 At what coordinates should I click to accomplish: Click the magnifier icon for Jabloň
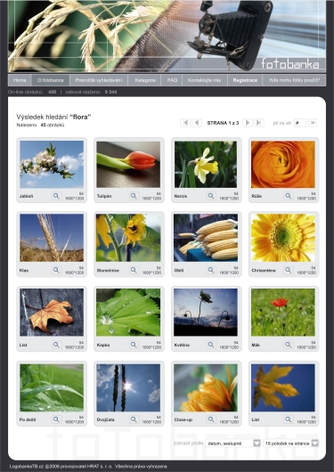56,196
